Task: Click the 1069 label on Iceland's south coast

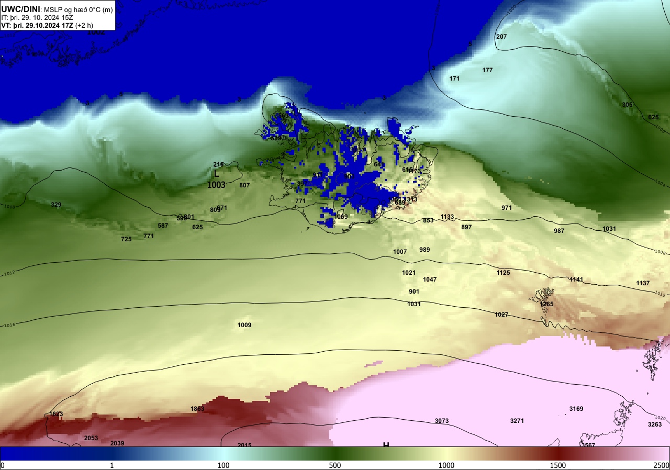Action: pos(341,217)
